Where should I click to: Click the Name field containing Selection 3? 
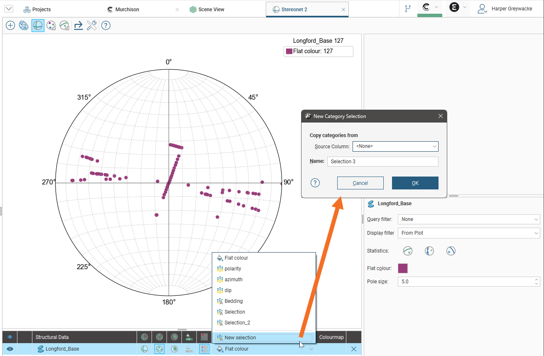(x=382, y=162)
